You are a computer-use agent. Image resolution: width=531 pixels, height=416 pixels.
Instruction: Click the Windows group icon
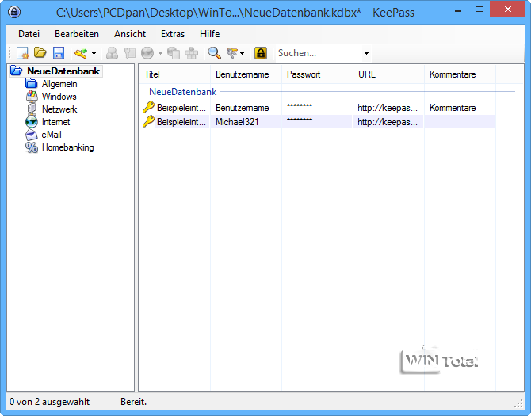[32, 97]
